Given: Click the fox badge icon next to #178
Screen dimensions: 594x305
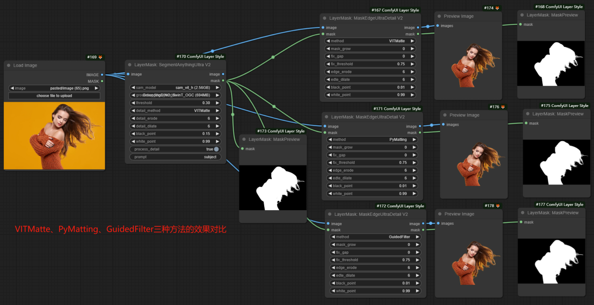Looking at the screenshot, I should pos(498,206).
